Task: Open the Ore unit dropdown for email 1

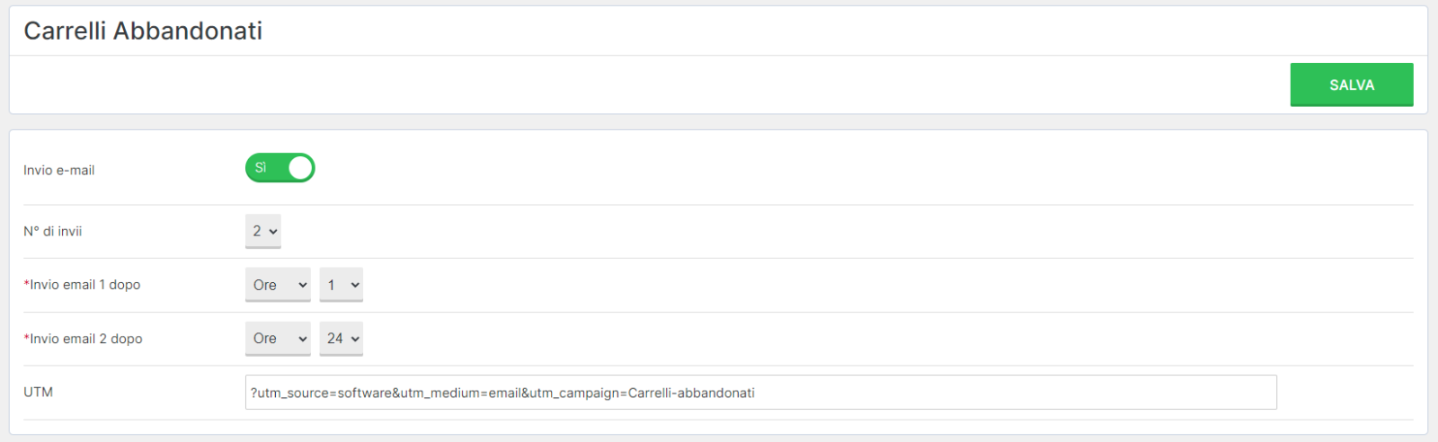Action: click(278, 285)
